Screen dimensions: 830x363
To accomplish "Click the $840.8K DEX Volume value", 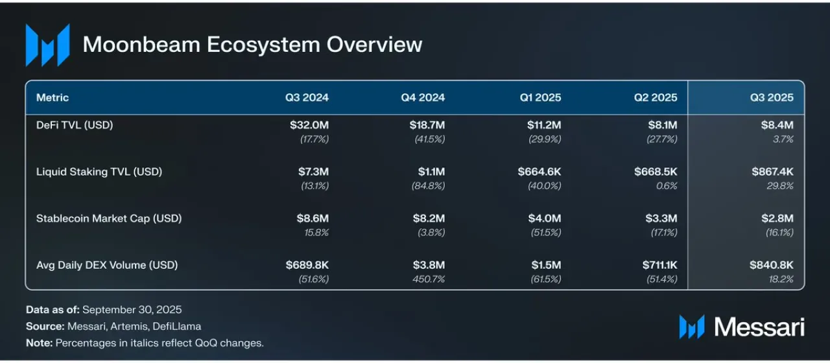I will (x=772, y=265).
